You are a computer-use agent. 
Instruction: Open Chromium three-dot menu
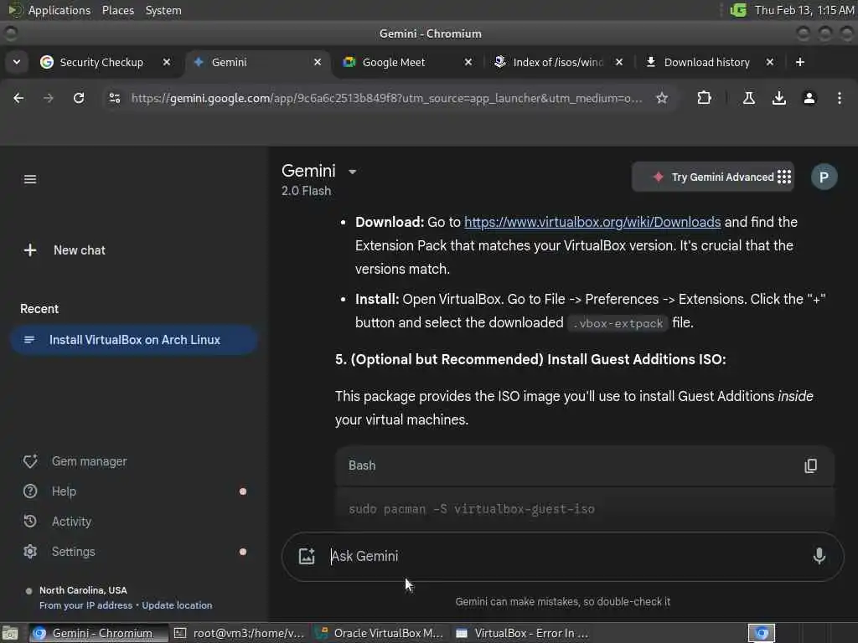pyautogui.click(x=840, y=98)
